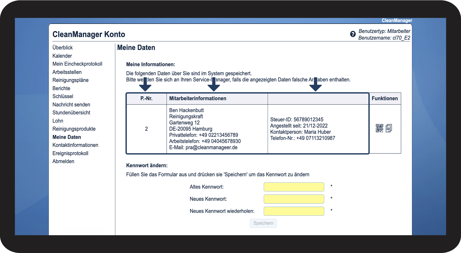
Task: Open Kontaktinformationen page
Action: (x=75, y=145)
